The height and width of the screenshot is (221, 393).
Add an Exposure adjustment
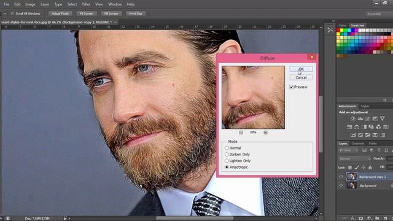point(375,118)
